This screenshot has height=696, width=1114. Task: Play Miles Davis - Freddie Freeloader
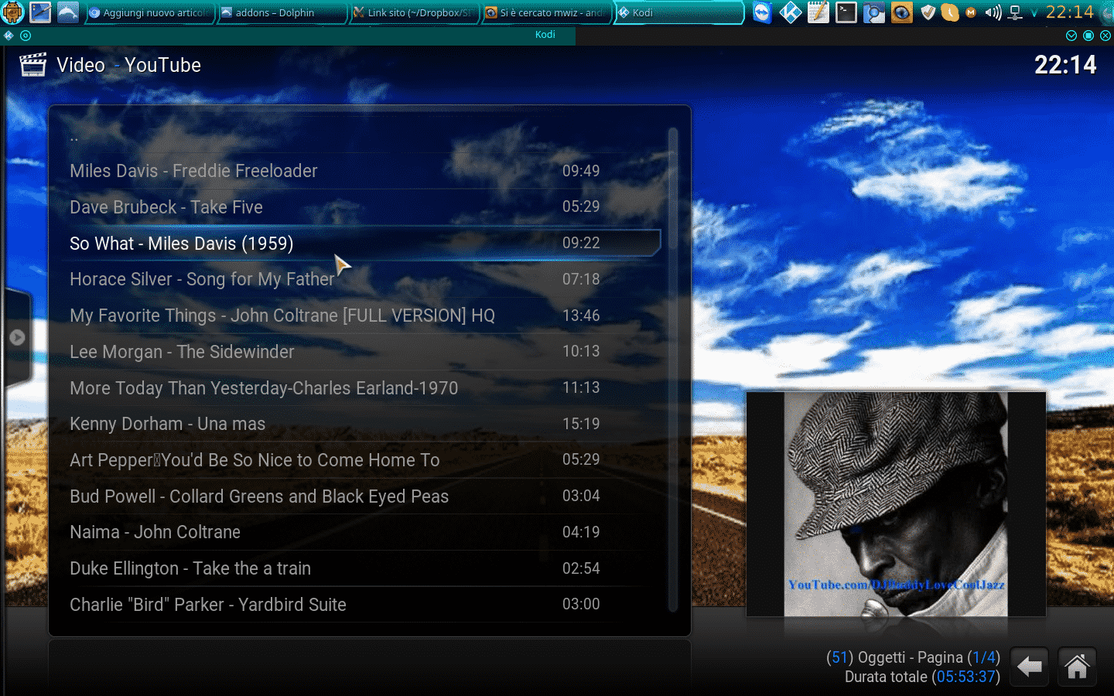click(x=356, y=171)
